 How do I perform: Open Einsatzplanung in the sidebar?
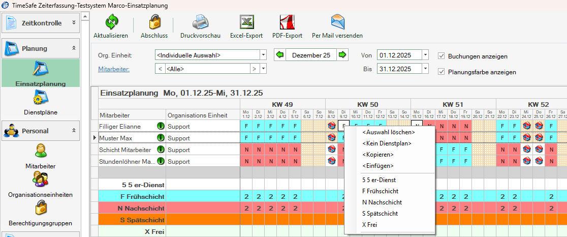[41, 74]
